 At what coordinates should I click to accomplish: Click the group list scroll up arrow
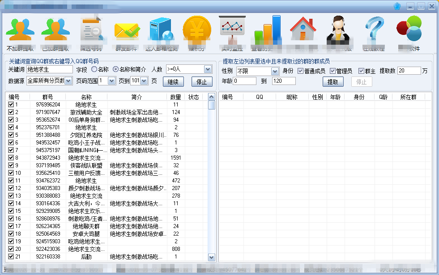click(212, 97)
